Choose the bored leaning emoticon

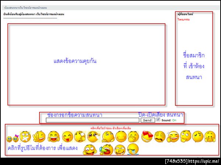[x=108, y=137]
